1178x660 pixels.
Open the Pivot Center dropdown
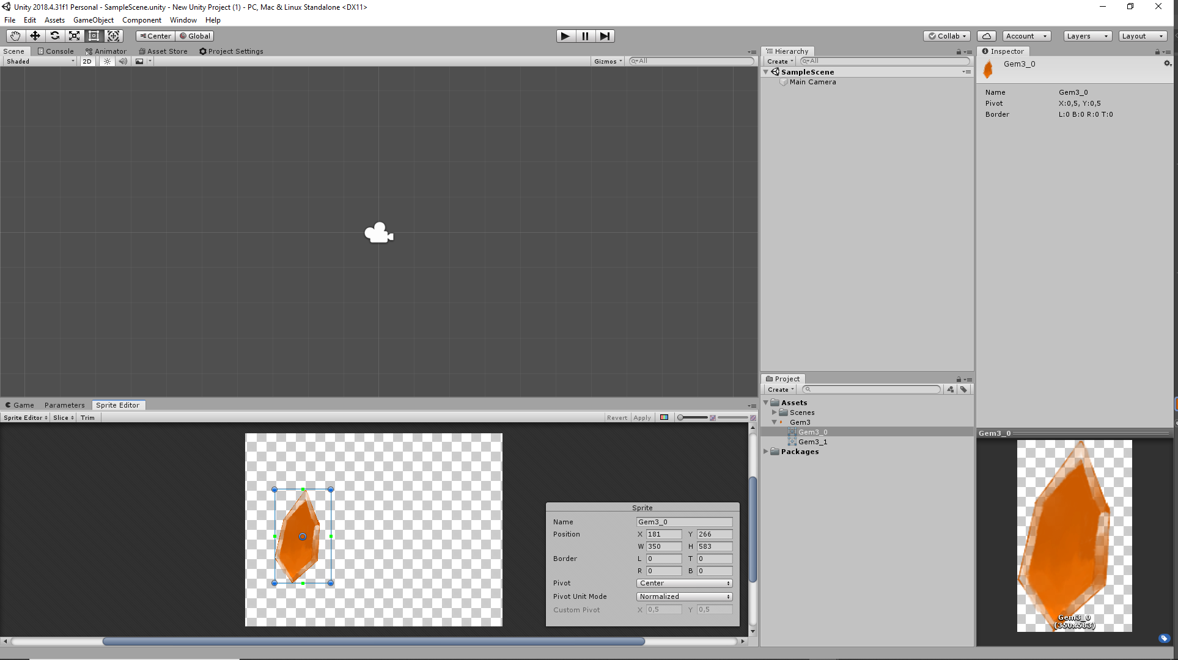click(x=684, y=583)
